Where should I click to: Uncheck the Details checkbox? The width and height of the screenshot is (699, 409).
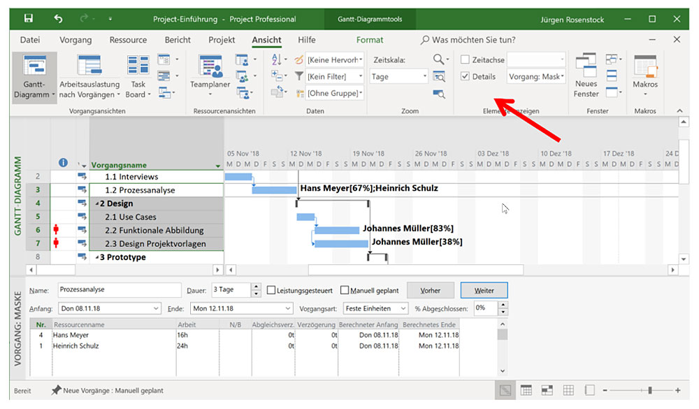[465, 76]
